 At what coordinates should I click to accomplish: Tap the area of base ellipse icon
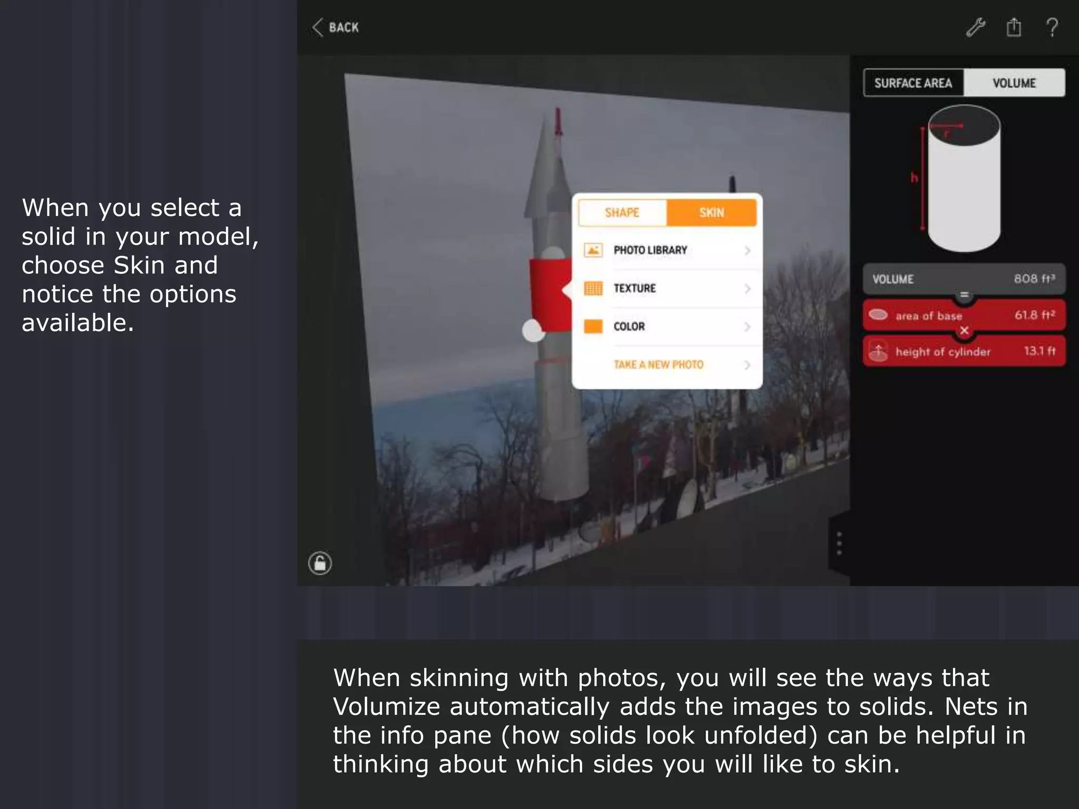point(878,315)
